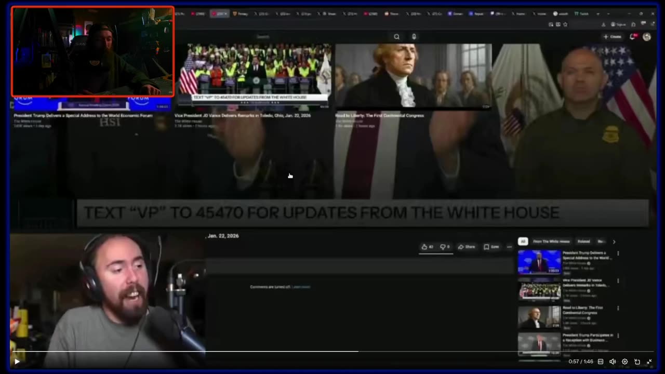Open the browser downloads icon
This screenshot has width=665, height=374.
(x=604, y=24)
